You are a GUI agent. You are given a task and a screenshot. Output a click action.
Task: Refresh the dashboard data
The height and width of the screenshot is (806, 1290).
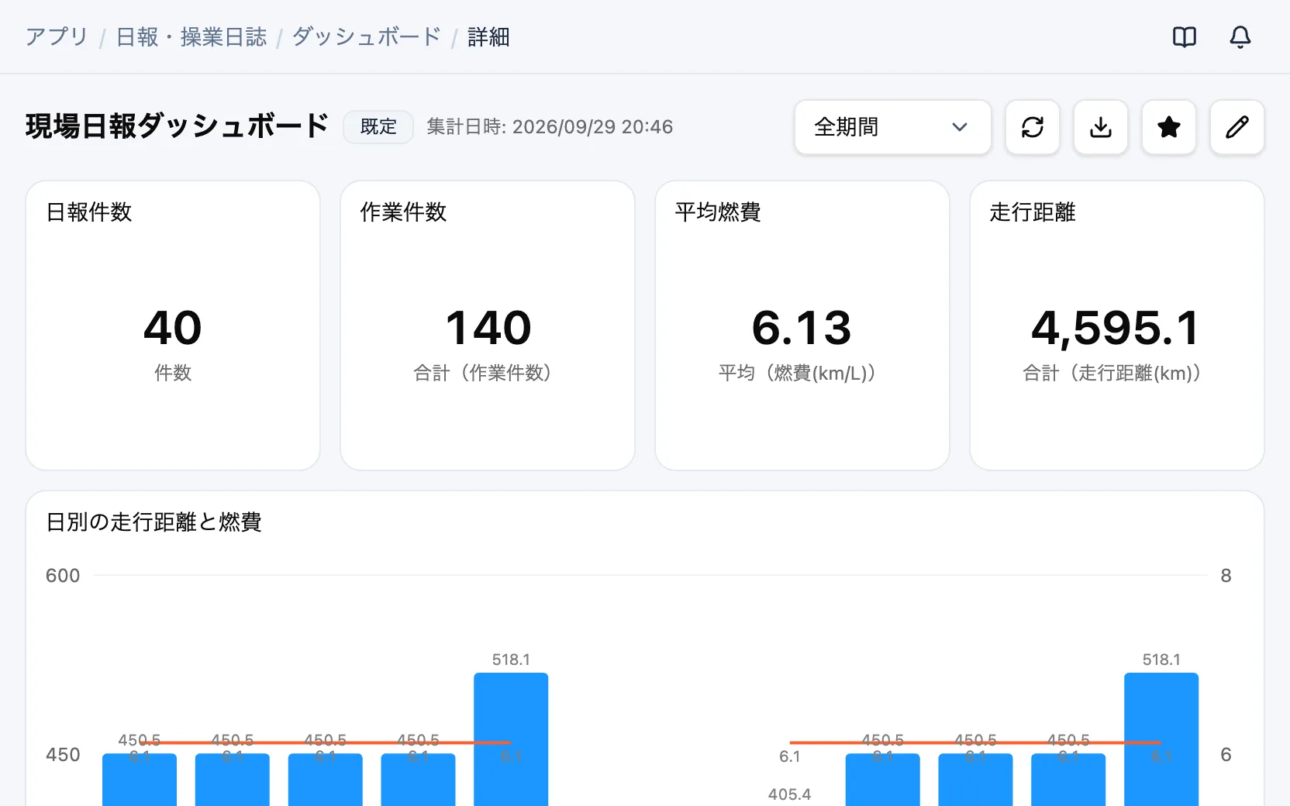(1033, 127)
